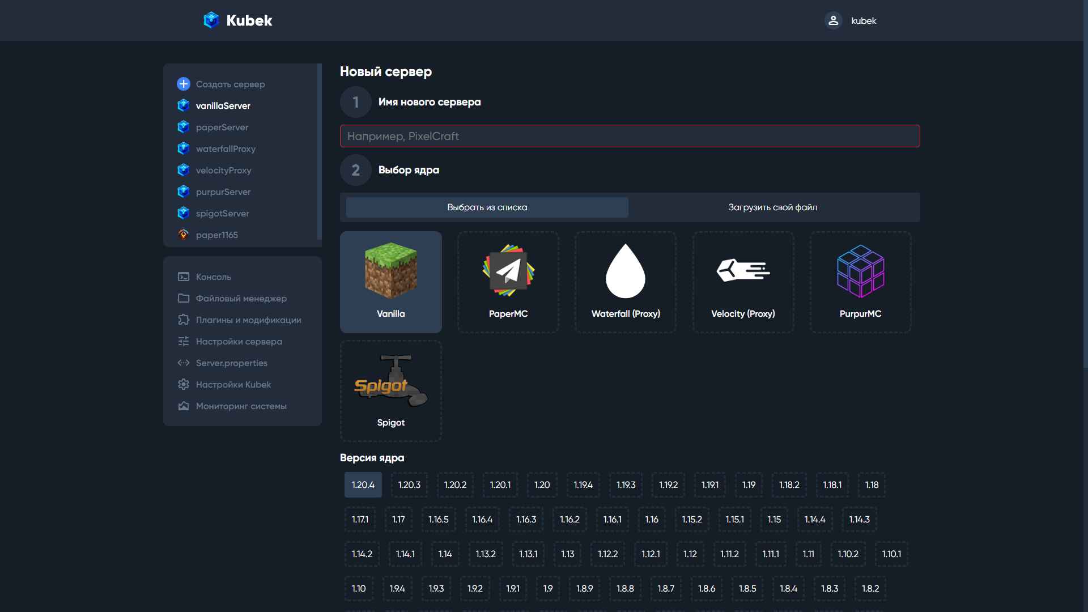Click the paperServer cube icon
Image resolution: width=1088 pixels, height=612 pixels.
tap(184, 127)
